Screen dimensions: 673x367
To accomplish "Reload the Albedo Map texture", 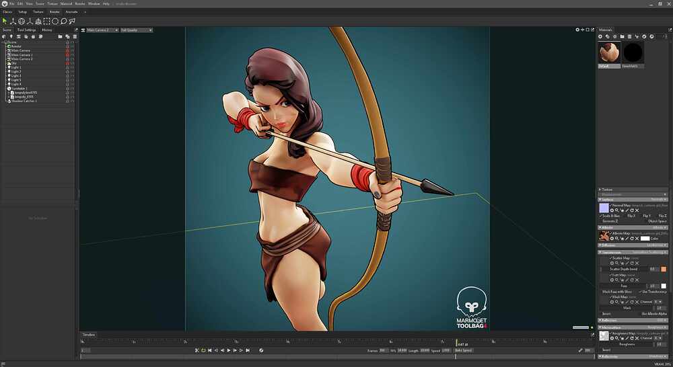I will click(x=632, y=239).
